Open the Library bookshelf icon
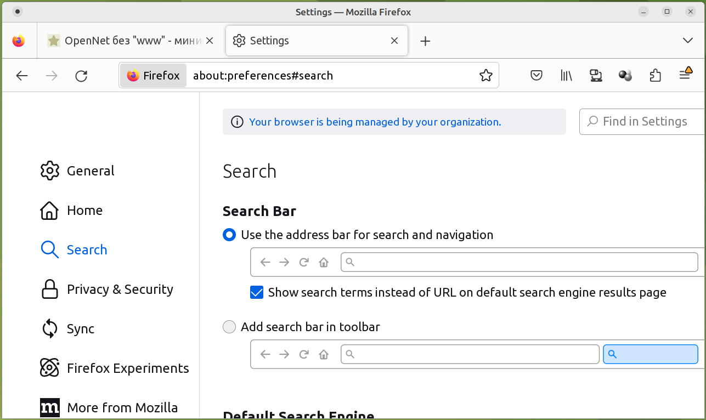Screen dimensions: 706x420 click(x=566, y=76)
